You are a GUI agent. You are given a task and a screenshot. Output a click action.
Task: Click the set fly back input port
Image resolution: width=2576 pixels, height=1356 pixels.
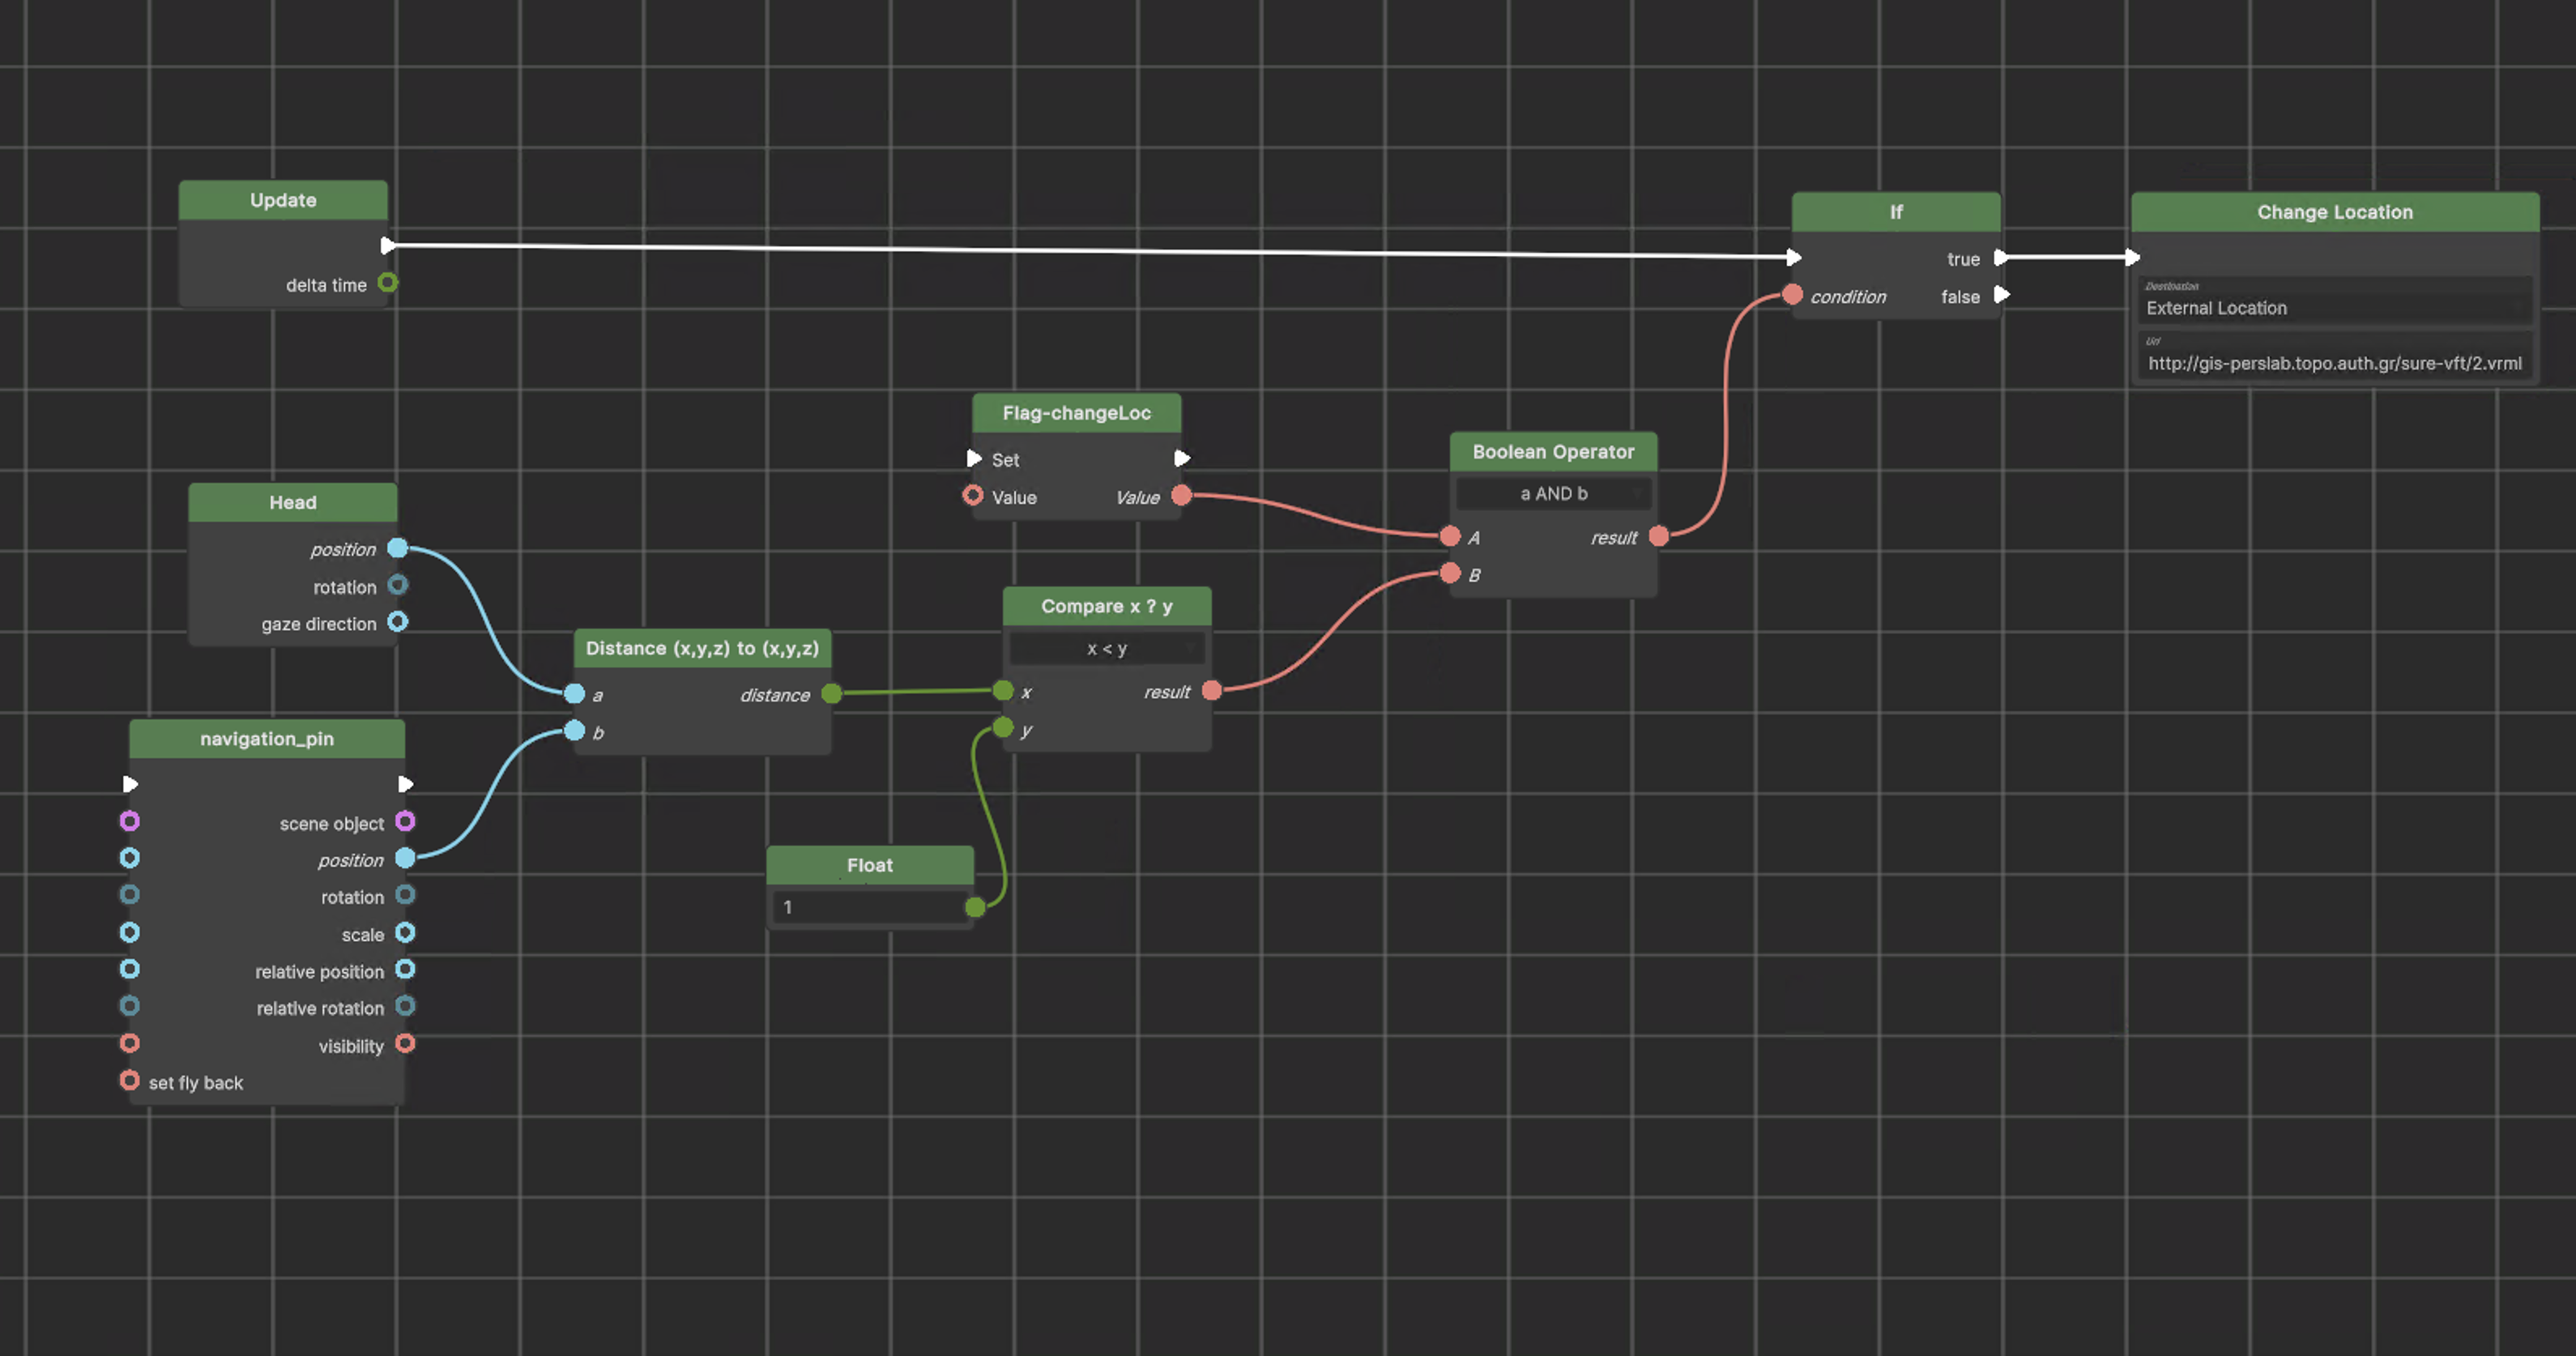tap(130, 1081)
